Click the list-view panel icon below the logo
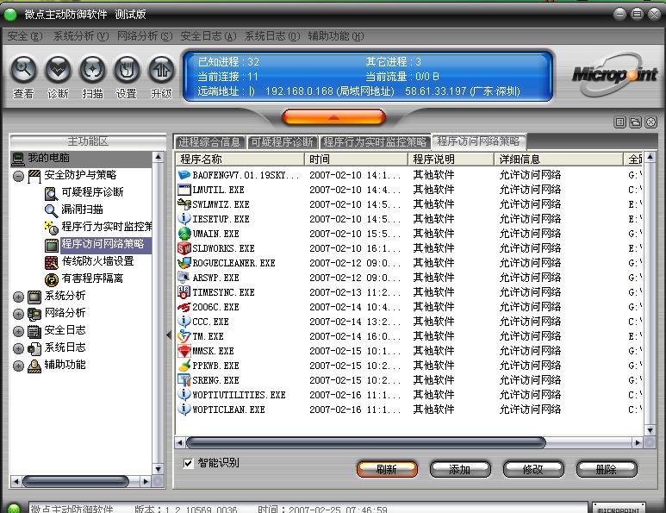 (619, 122)
